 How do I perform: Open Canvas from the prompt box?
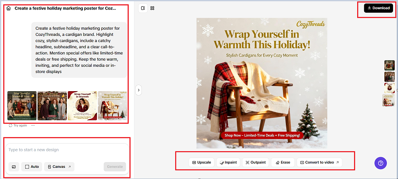[59, 167]
